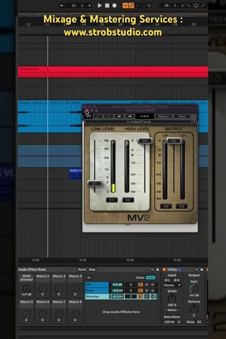Click the MV2 Save button
The height and width of the screenshot is (339, 226).
tap(182, 116)
